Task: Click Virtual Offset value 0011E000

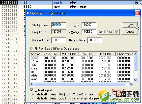Action: (68, 61)
